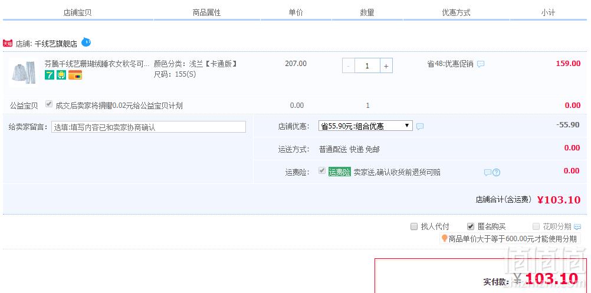
Task: Click the 优惠方式 column header
Action: tap(456, 12)
